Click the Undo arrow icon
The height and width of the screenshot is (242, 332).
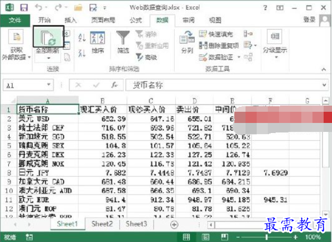tap(39, 7)
